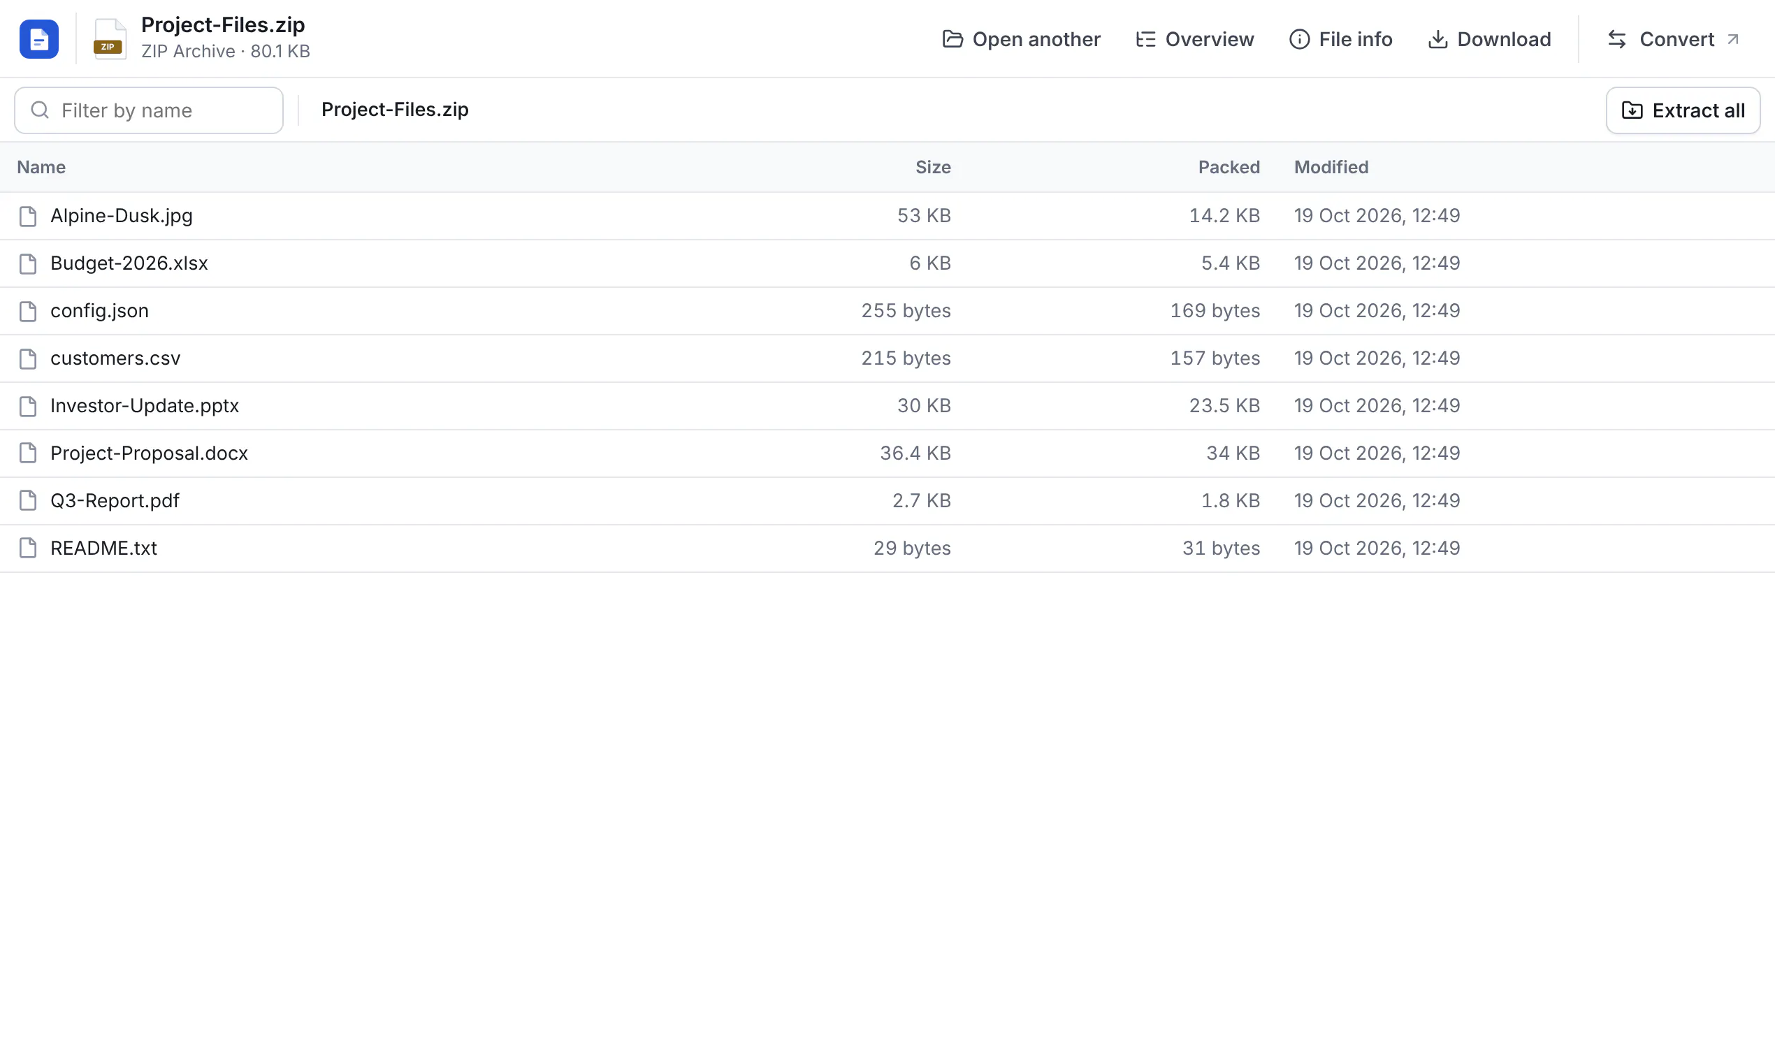Click the README.txt file icon
Screen dimensions: 1775x1062
tap(28, 548)
